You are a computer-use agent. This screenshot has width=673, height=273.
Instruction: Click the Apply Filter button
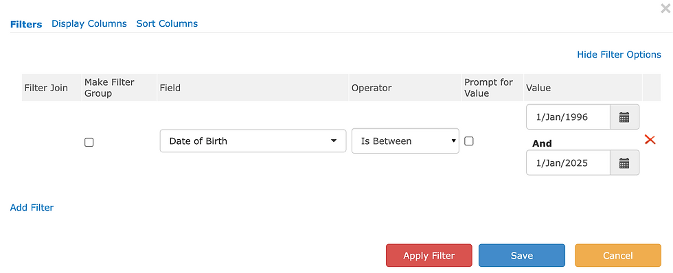[x=429, y=255]
